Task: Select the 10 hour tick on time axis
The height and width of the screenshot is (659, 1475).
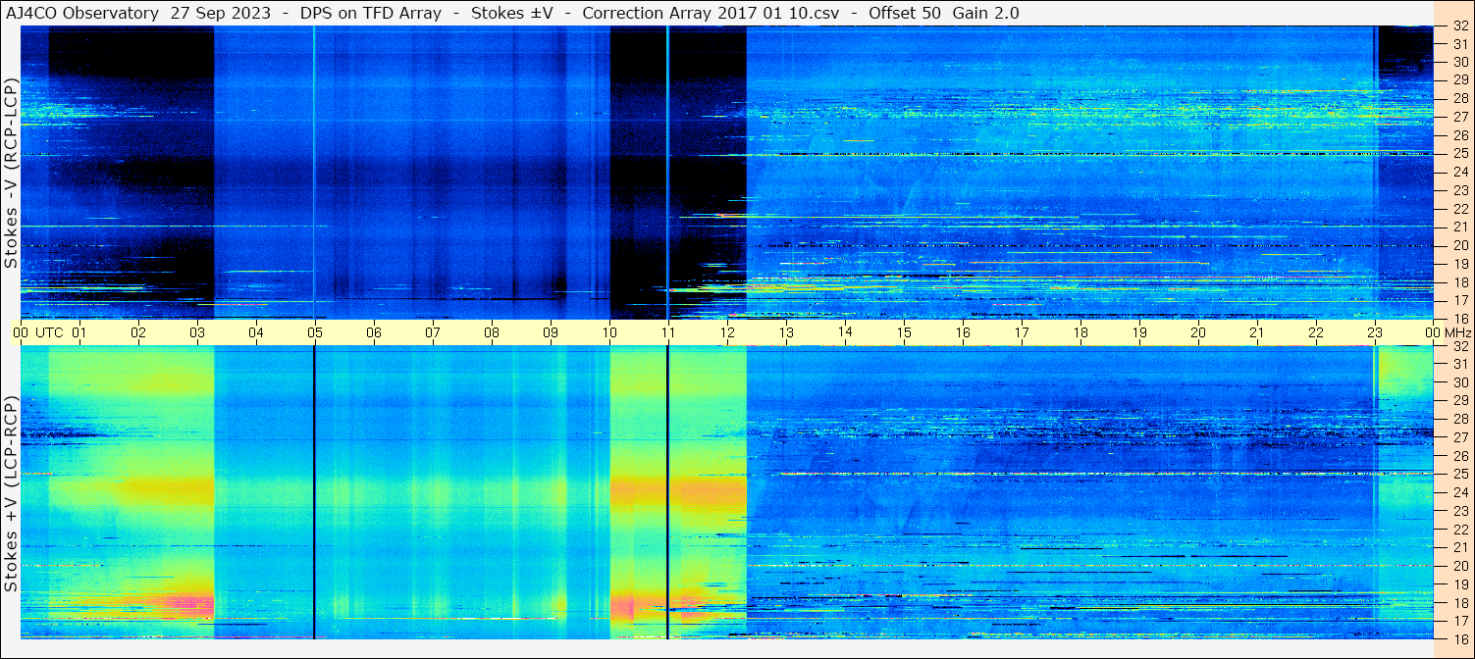Action: click(x=609, y=333)
